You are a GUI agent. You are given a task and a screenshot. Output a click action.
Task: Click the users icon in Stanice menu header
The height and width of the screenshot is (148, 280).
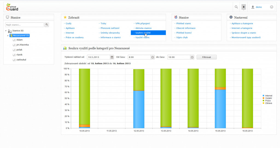click(x=176, y=17)
